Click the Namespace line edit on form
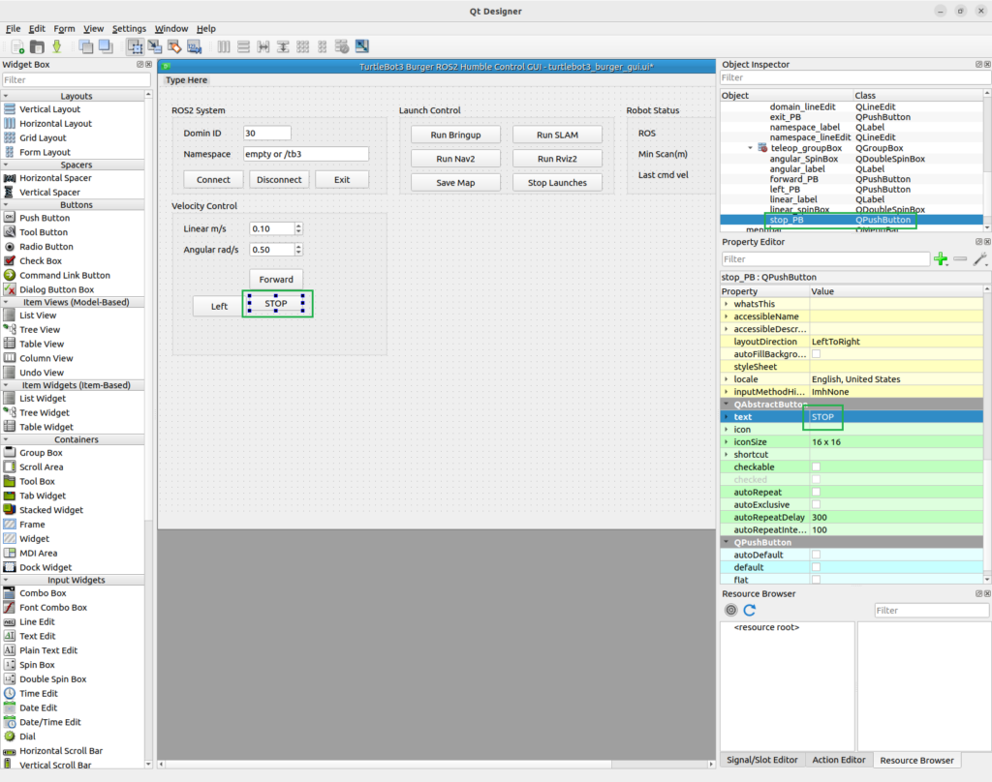The width and height of the screenshot is (992, 782). click(x=305, y=154)
